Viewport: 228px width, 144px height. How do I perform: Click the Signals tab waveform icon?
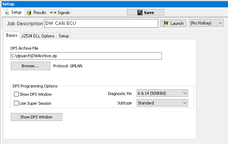point(52,13)
